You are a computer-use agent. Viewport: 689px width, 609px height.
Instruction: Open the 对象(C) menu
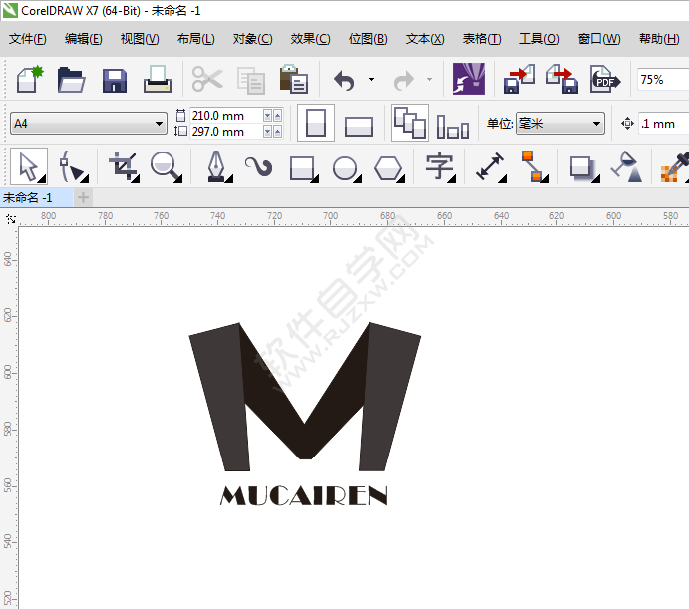tap(252, 39)
